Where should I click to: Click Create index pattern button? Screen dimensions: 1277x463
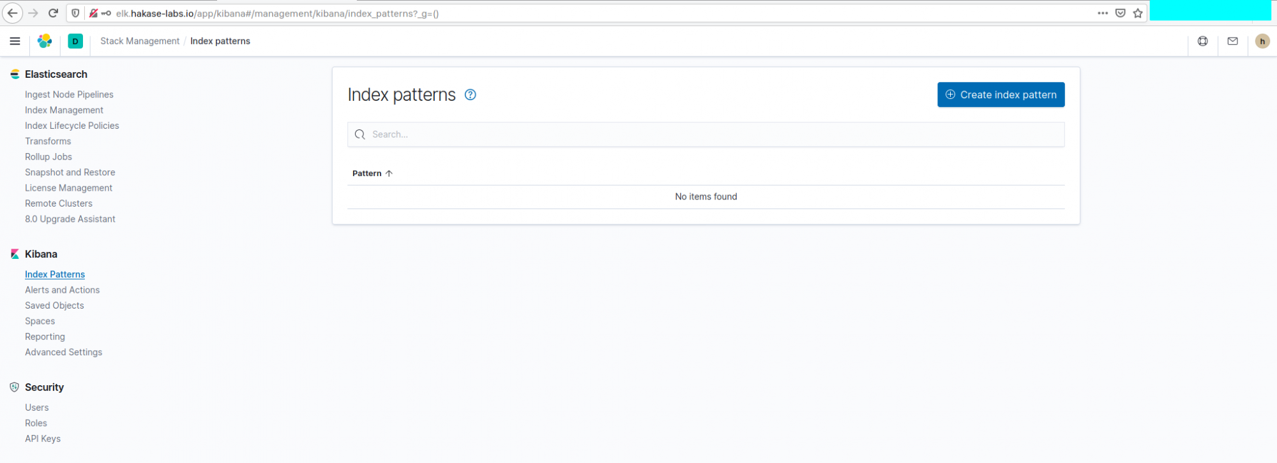pos(1001,94)
